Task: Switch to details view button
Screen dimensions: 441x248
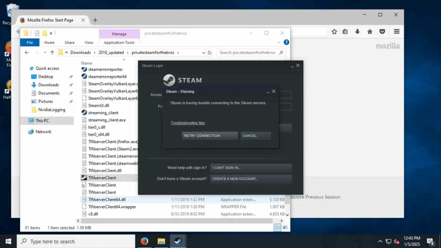Action: click(277, 228)
